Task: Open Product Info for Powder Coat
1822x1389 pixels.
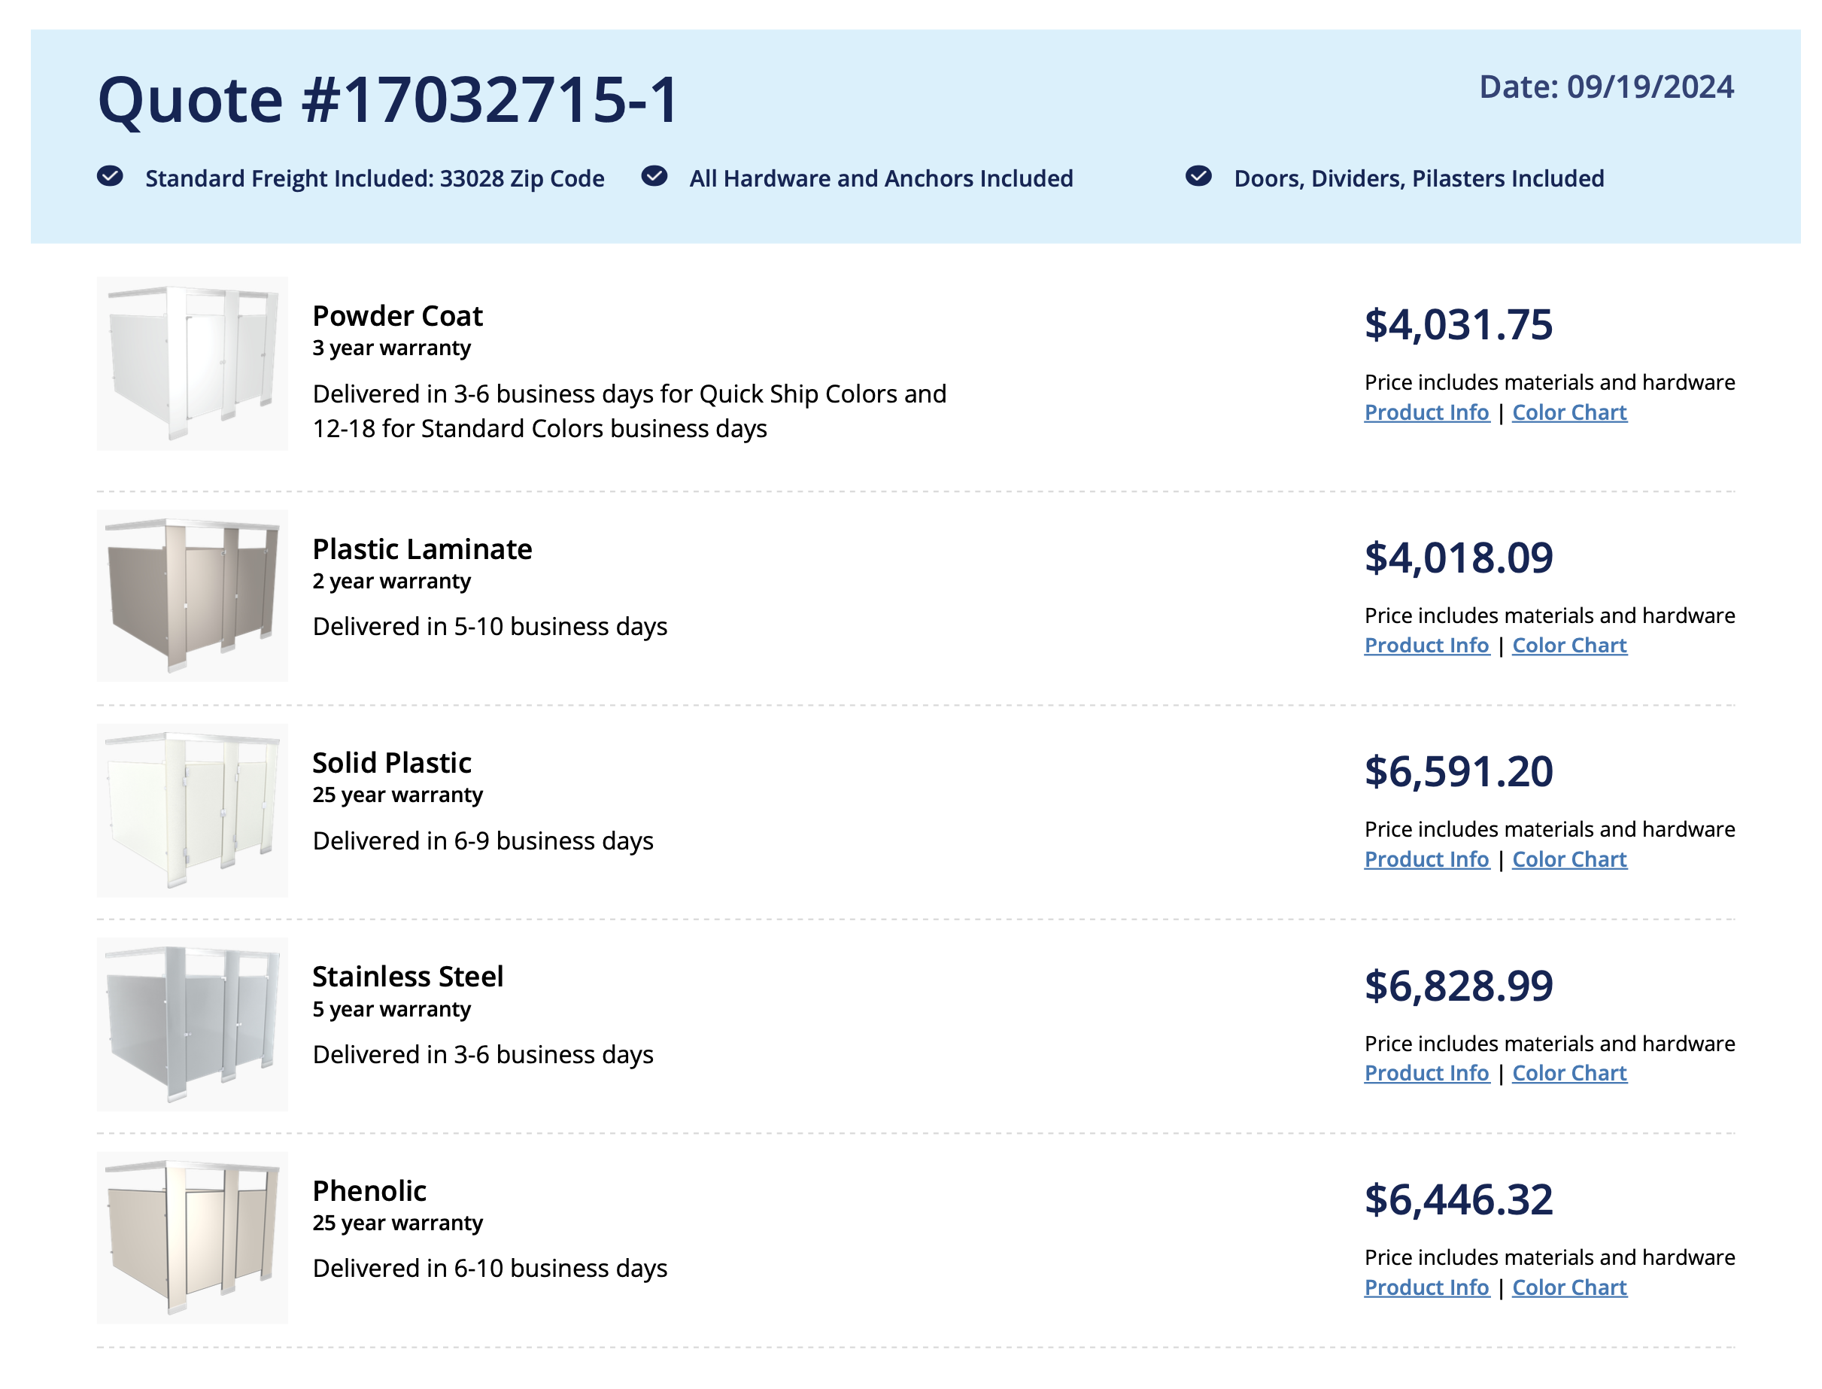Action: (1426, 412)
